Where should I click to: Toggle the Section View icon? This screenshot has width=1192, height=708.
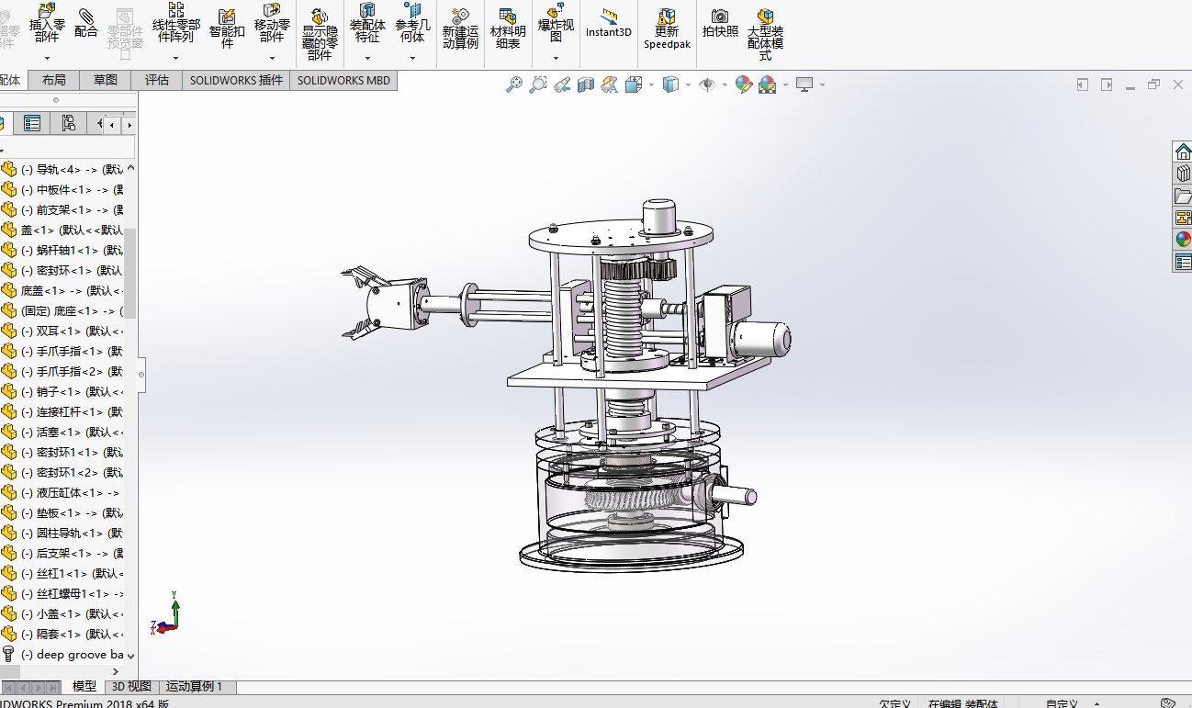tap(586, 84)
